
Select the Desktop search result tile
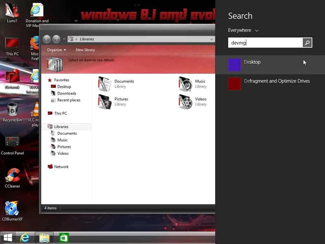click(x=270, y=65)
